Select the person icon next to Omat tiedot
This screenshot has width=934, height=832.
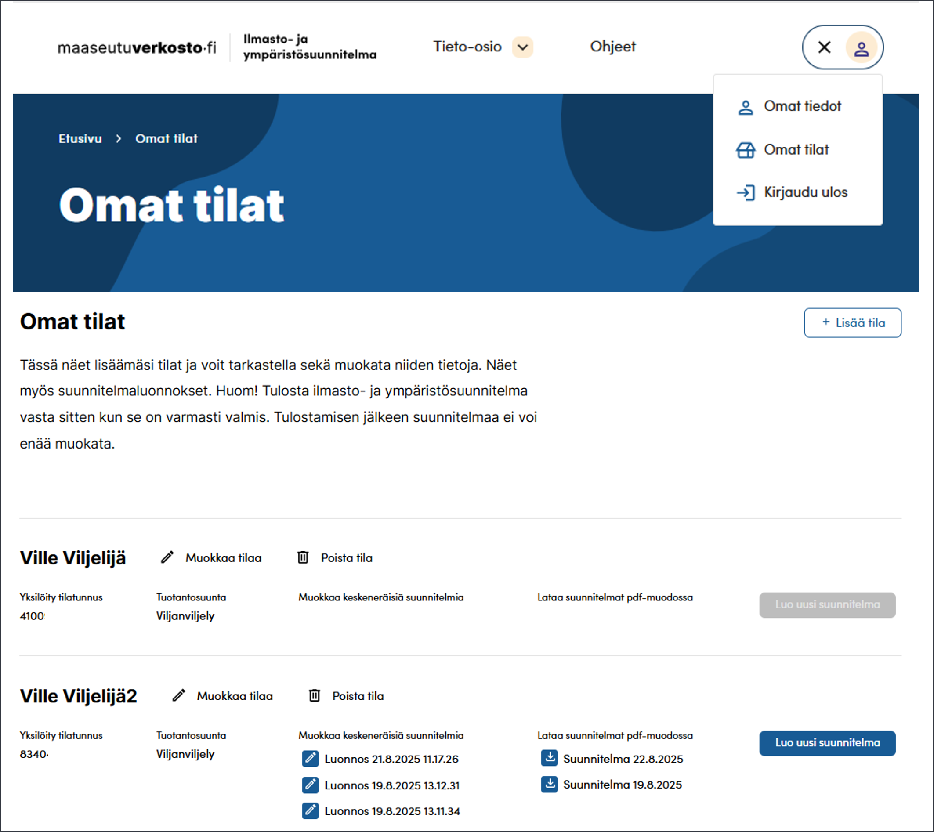point(745,107)
